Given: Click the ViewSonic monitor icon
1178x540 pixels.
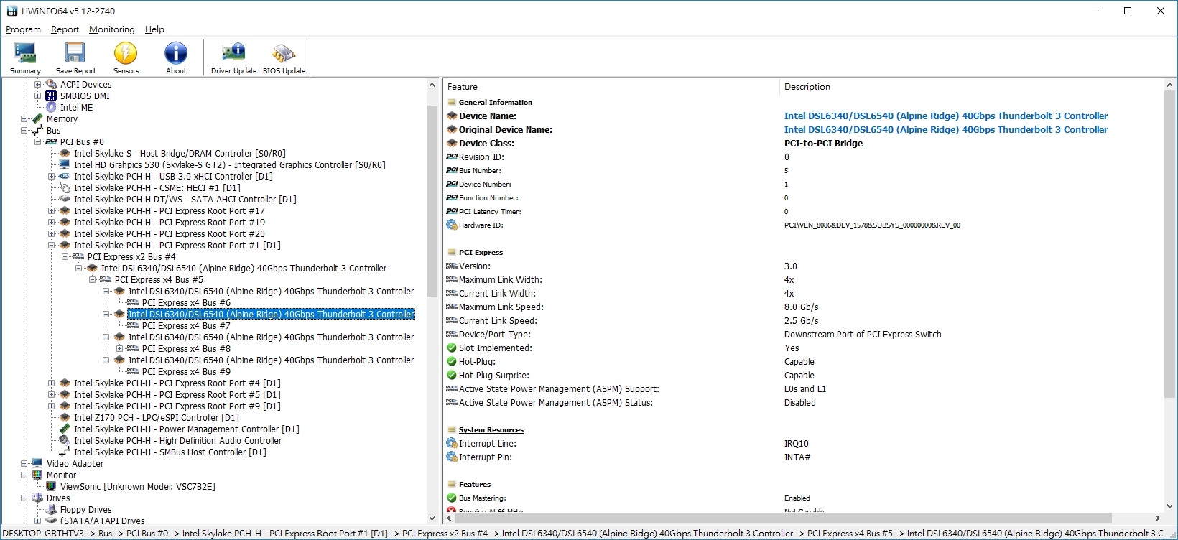Looking at the screenshot, I should (51, 486).
